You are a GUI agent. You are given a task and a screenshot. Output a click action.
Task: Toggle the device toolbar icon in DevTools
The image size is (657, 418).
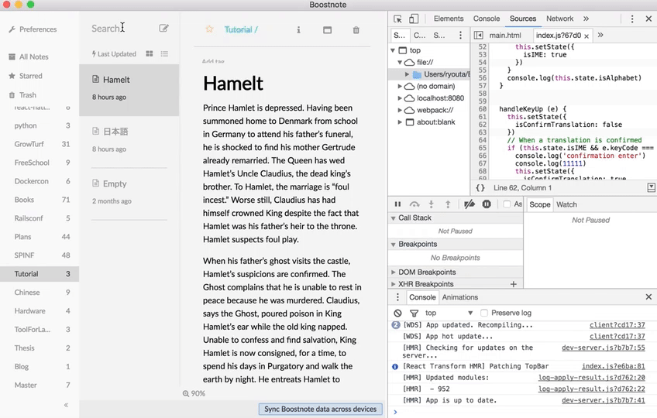[x=414, y=19]
